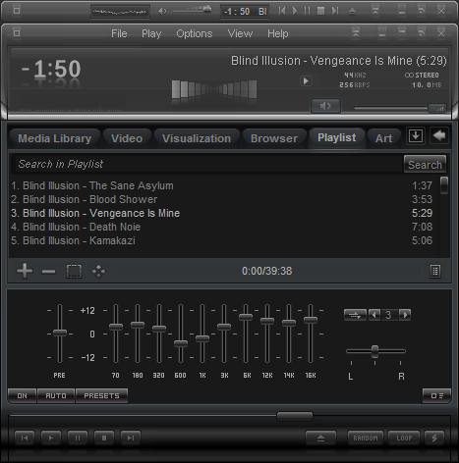
Task: Toggle the crossfade arrows button
Action: pyautogui.click(x=355, y=315)
